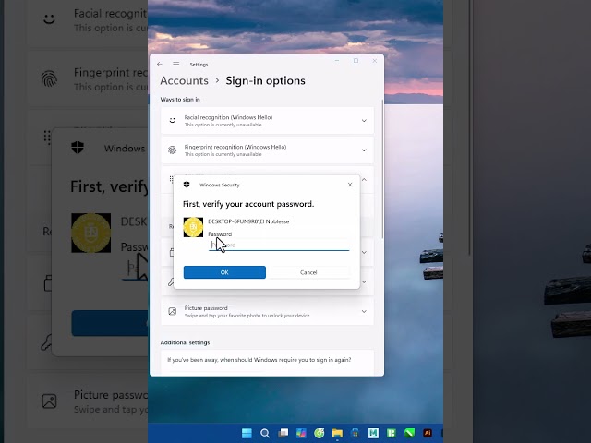Click the yellow account avatar picture
This screenshot has height=443, width=591.
click(193, 227)
